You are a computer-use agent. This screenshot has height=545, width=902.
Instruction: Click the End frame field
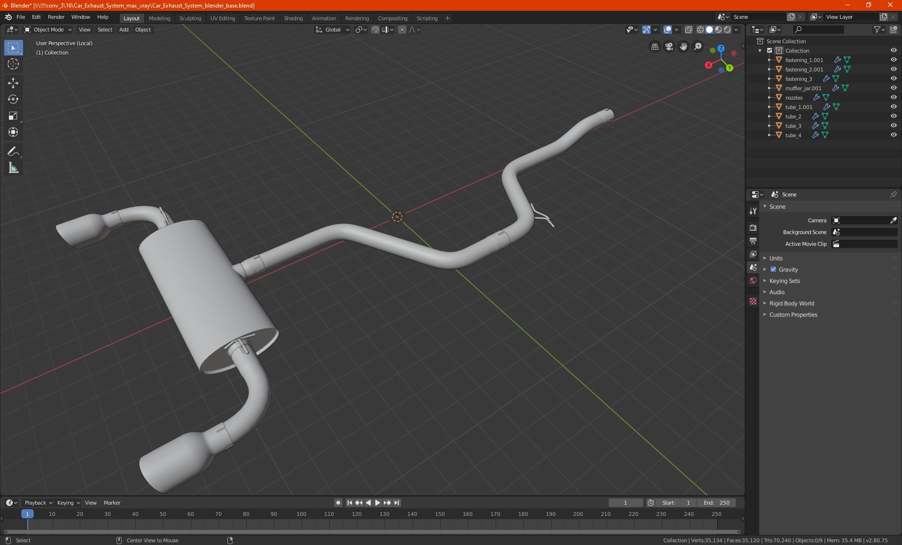(716, 503)
